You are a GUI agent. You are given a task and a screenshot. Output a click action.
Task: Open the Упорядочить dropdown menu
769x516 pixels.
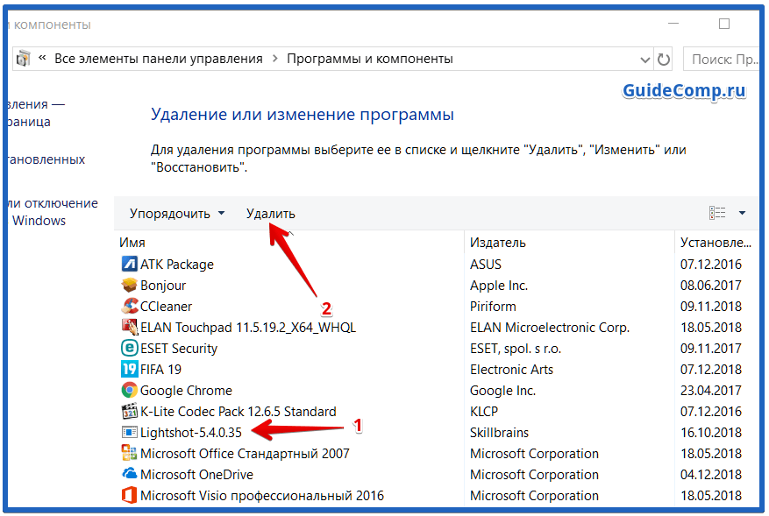pyautogui.click(x=177, y=214)
